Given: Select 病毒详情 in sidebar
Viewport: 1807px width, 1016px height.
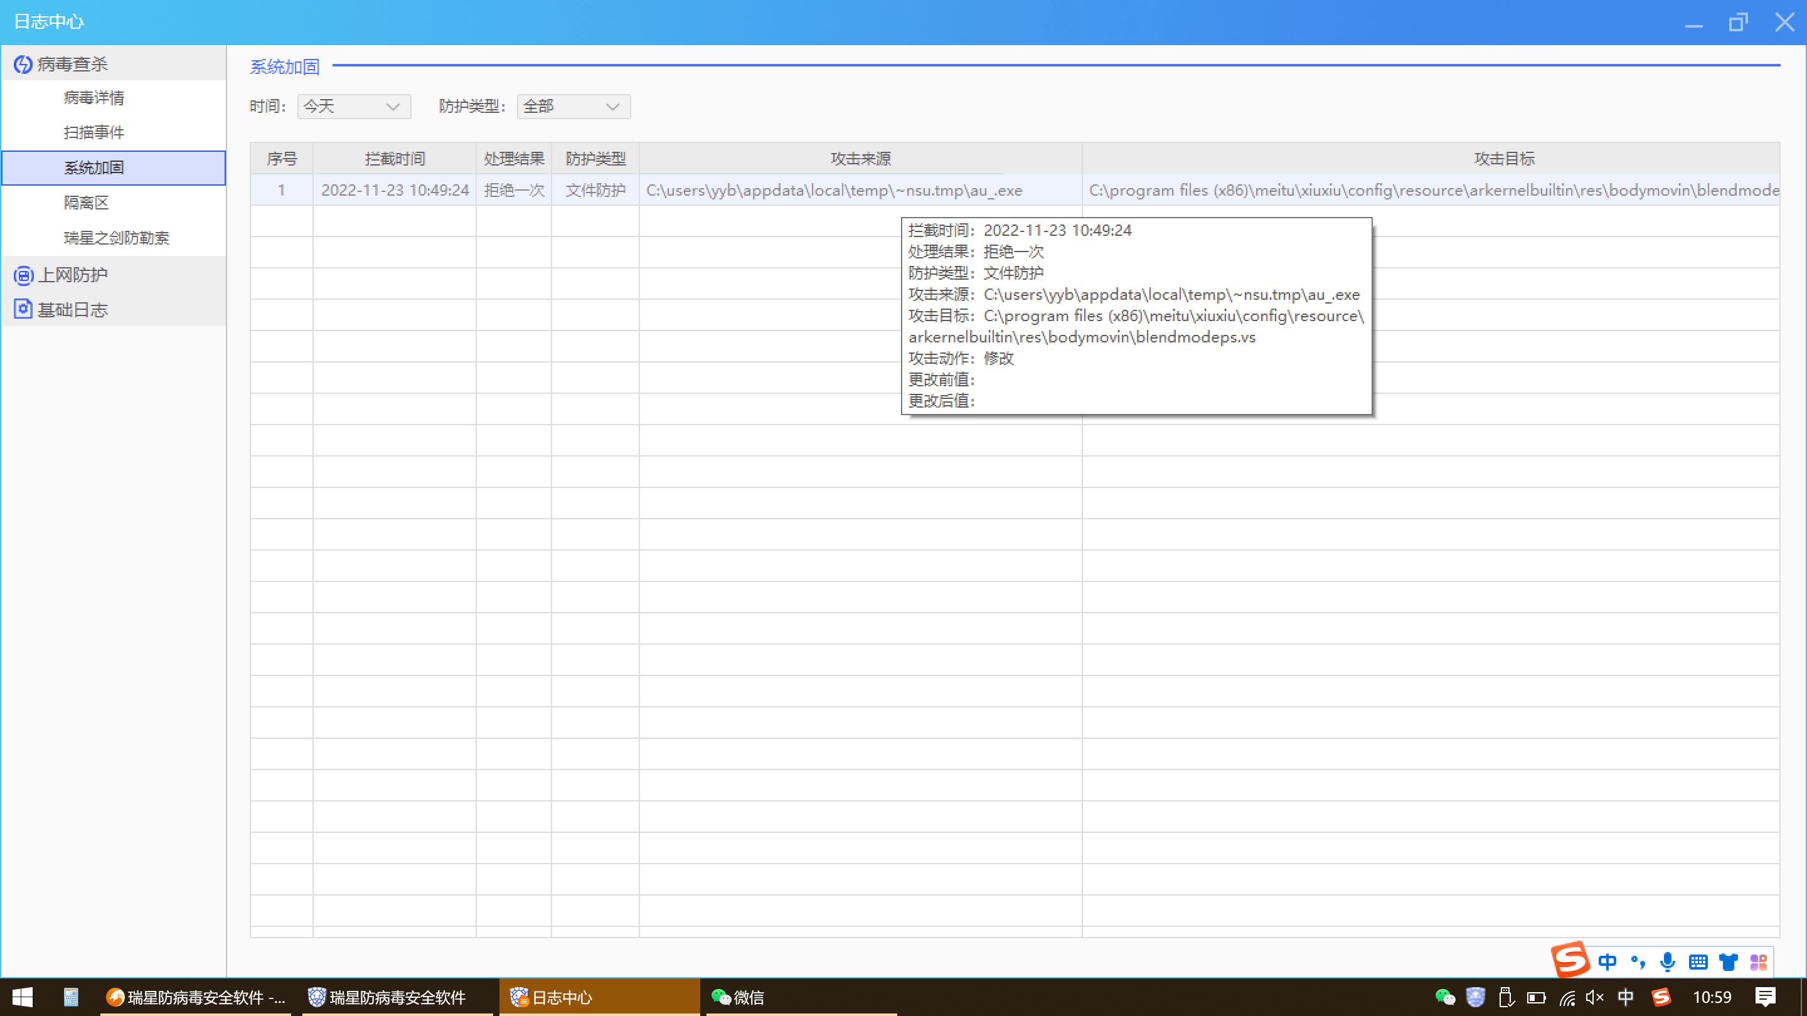Looking at the screenshot, I should coord(94,97).
